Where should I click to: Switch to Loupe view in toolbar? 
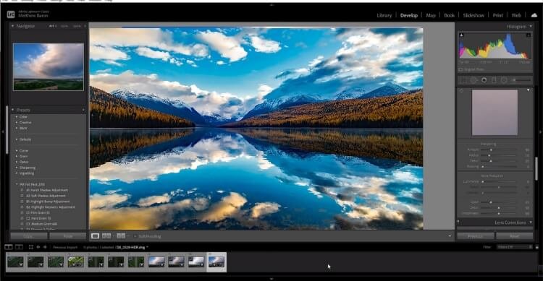95,236
